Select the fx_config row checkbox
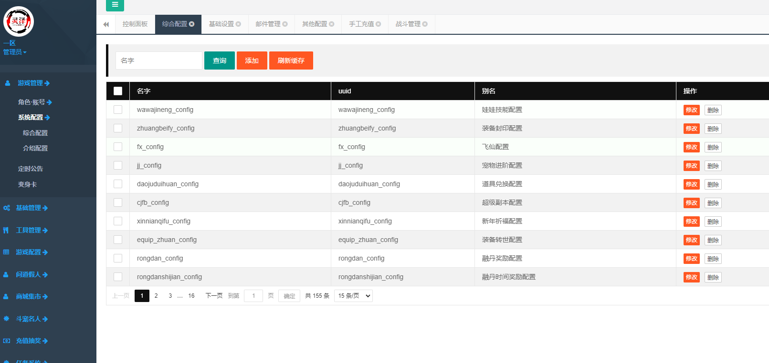This screenshot has width=769, height=363. pos(118,147)
